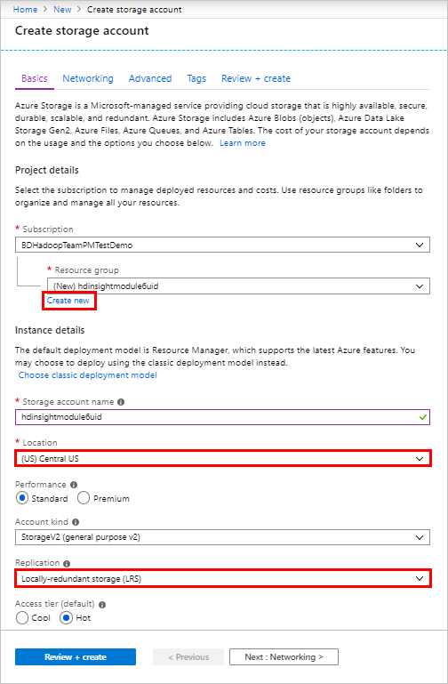Click the Storage account name info icon
The height and width of the screenshot is (684, 448).
[x=121, y=402]
